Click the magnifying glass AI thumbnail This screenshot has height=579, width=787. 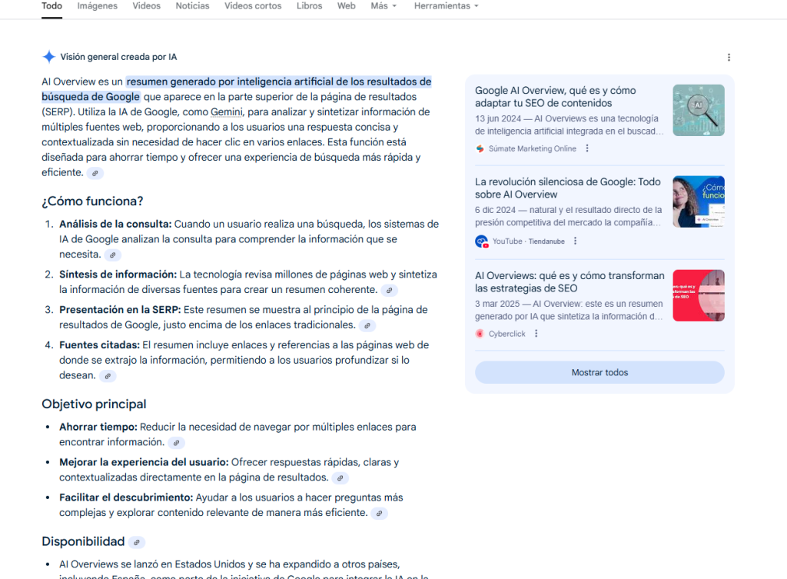coord(699,110)
